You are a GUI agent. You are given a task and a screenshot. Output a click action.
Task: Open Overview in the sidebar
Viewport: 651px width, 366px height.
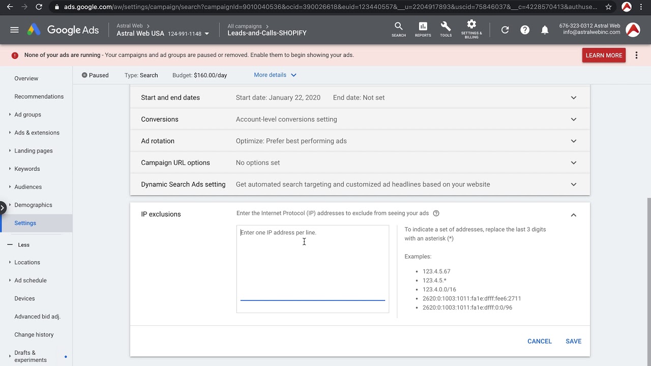[26, 79]
